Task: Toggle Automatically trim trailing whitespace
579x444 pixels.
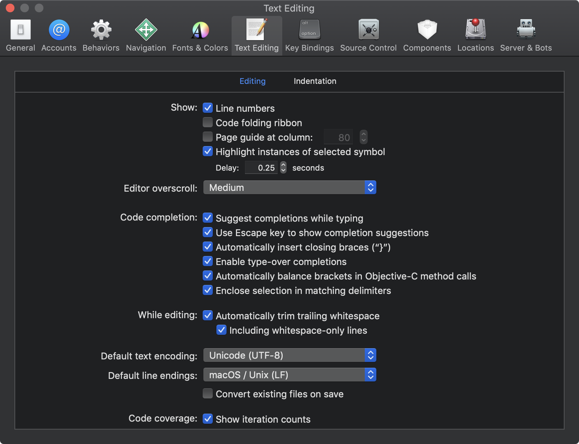Action: [x=208, y=315]
